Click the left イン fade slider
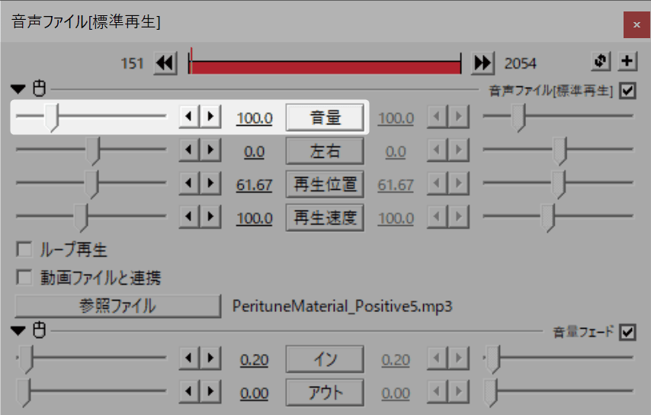 click(x=91, y=359)
